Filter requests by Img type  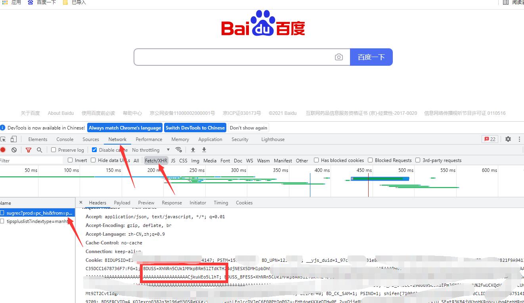pyautogui.click(x=195, y=160)
